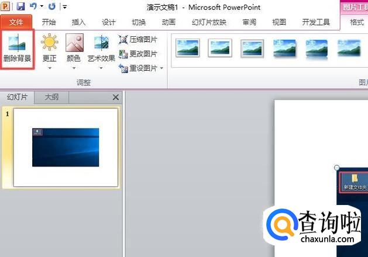Open Customize Quick Access Toolbar dropdown
This screenshot has width=368, height=257.
click(65, 7)
